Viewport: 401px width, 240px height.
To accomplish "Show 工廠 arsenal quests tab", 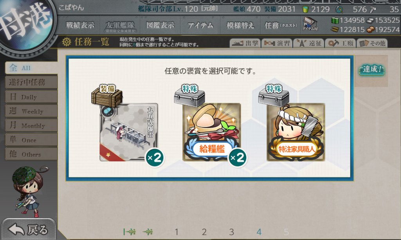I will pos(340,43).
